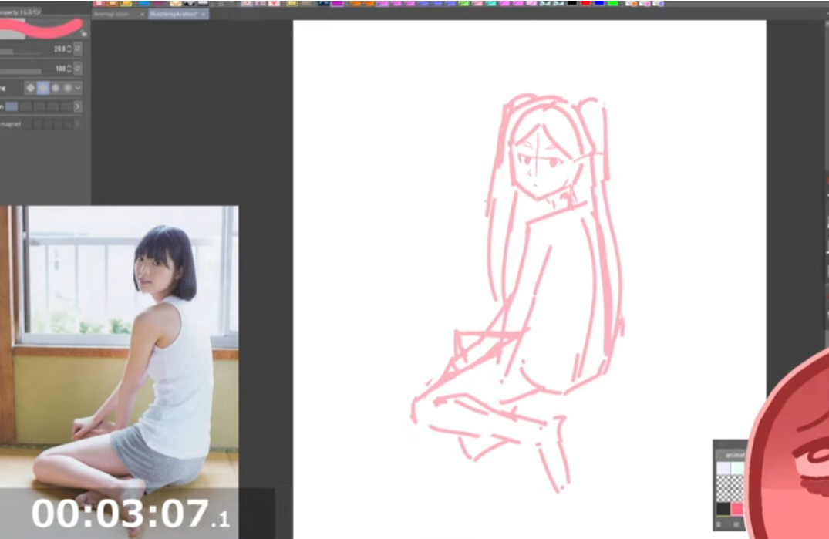Image resolution: width=829 pixels, height=539 pixels.
Task: Click the property panel title tab
Action: 21,12
